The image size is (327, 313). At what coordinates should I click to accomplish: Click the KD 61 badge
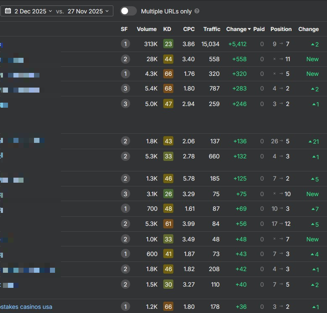[x=168, y=224]
